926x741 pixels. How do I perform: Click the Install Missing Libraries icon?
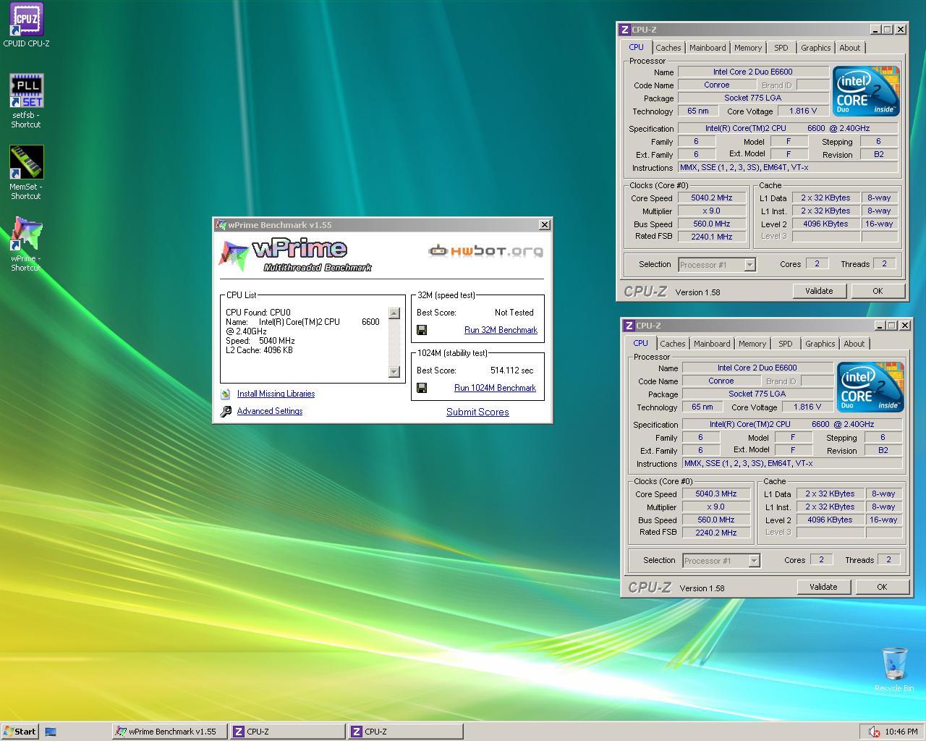point(226,394)
